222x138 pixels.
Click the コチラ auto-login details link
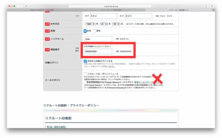tap(112, 66)
